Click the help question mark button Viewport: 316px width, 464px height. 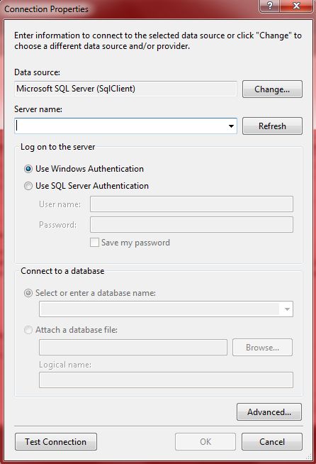(269, 6)
